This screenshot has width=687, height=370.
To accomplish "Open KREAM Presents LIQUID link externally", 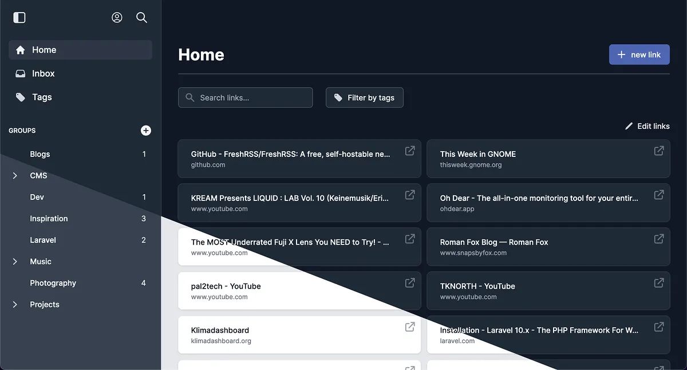I will [x=410, y=195].
